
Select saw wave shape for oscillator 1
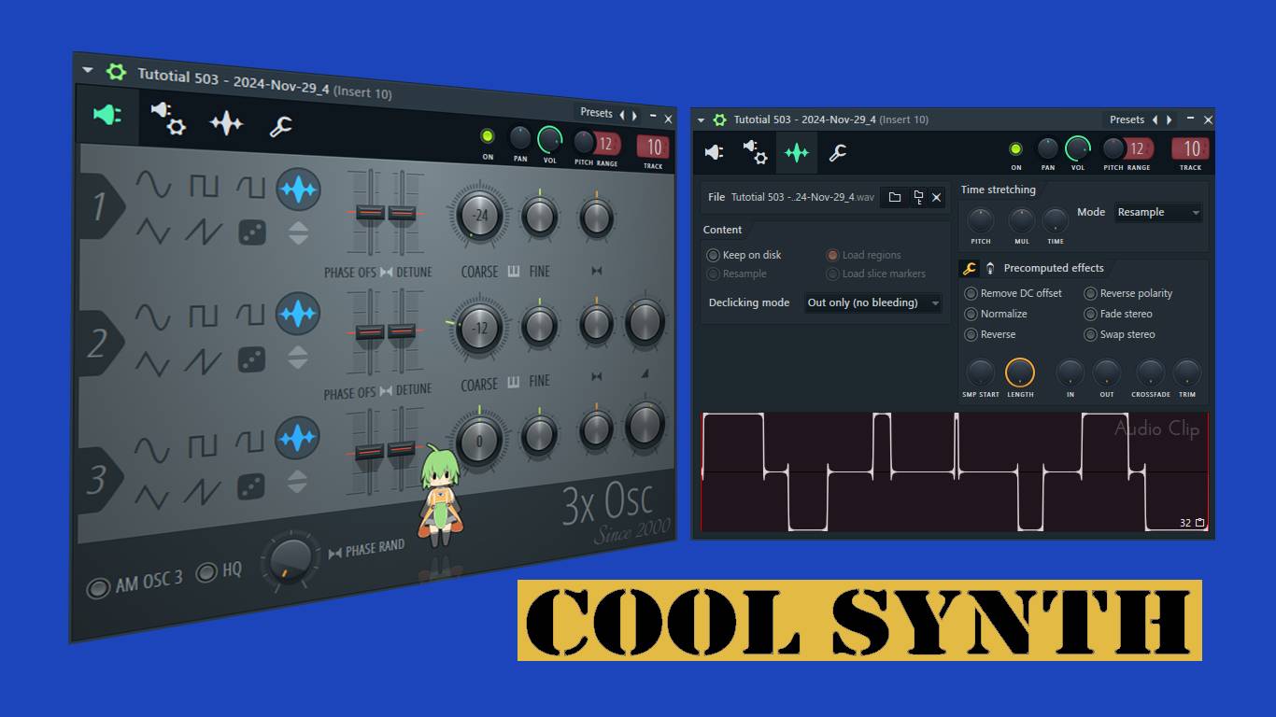(204, 231)
